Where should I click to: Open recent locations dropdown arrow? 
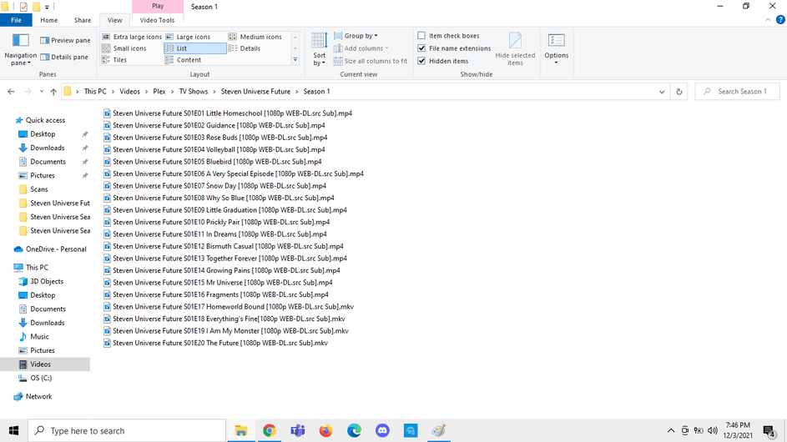point(41,92)
